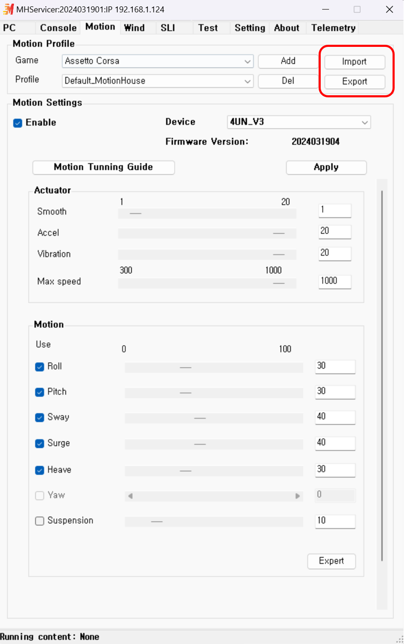Expand the Profile dropdown Default_MotionHouse
The height and width of the screenshot is (644, 404).
pyautogui.click(x=158, y=81)
